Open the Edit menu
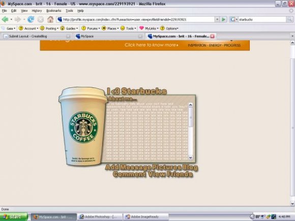 14,11
